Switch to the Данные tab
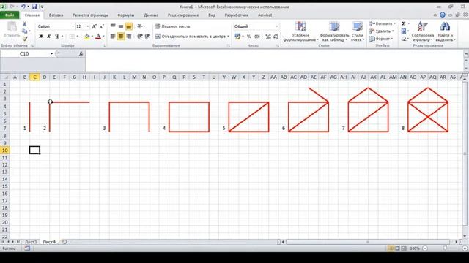This screenshot has width=469, height=263. pos(151,15)
